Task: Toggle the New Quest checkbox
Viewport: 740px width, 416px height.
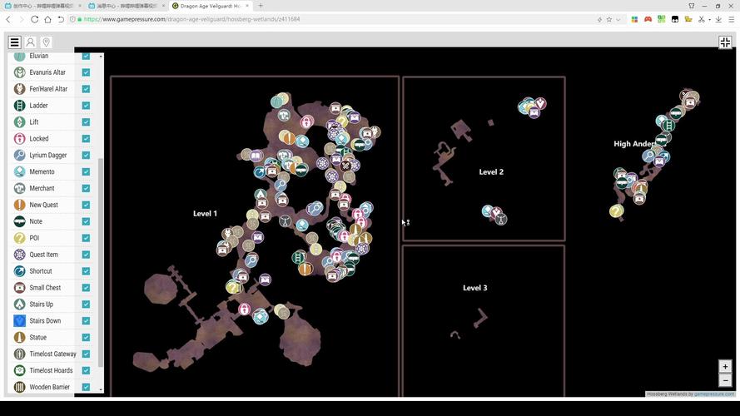Action: click(86, 205)
